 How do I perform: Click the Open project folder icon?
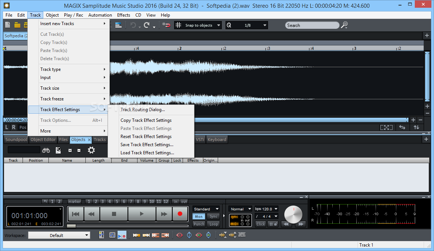tap(17, 25)
